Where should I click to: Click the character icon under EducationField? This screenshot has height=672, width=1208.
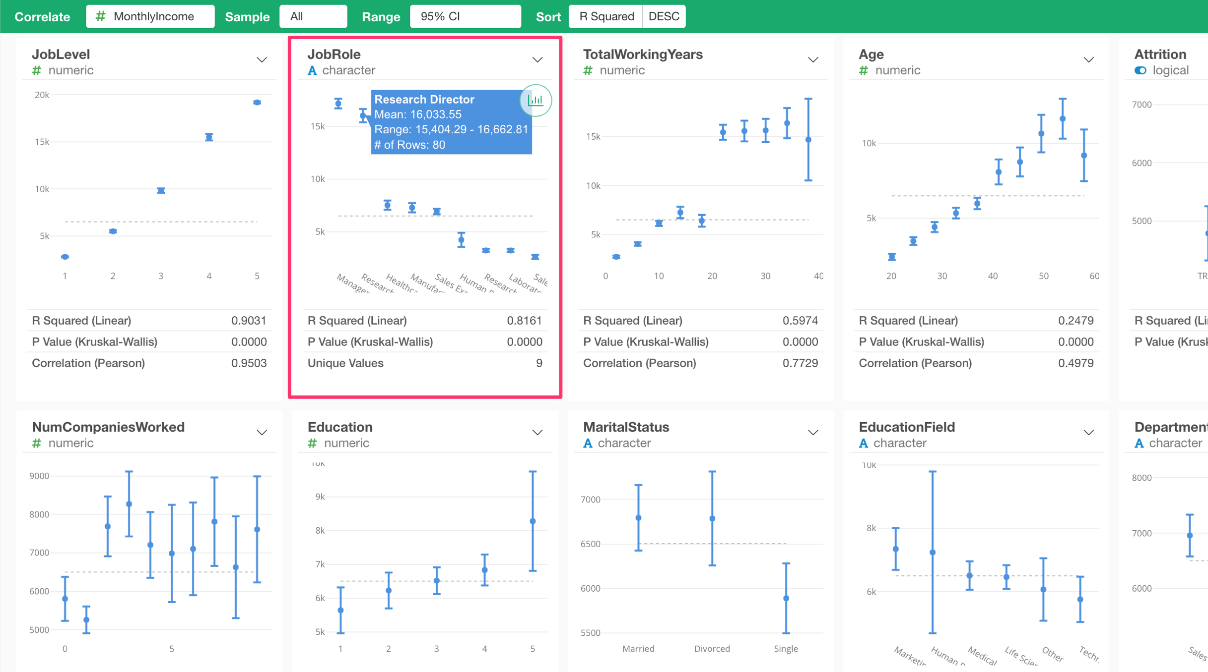[864, 443]
